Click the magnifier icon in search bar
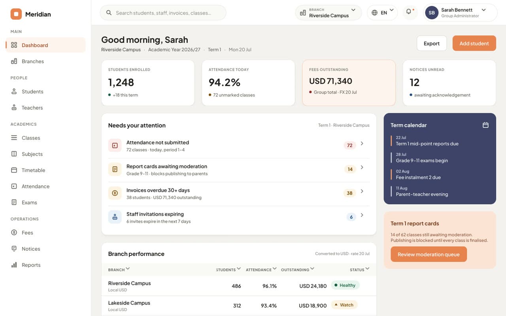506x316 pixels. pyautogui.click(x=109, y=13)
